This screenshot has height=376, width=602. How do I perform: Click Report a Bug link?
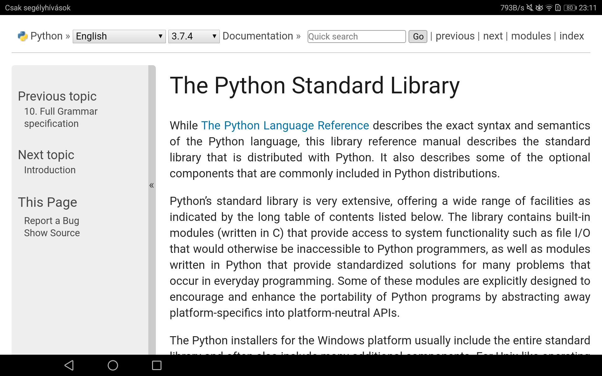(52, 221)
